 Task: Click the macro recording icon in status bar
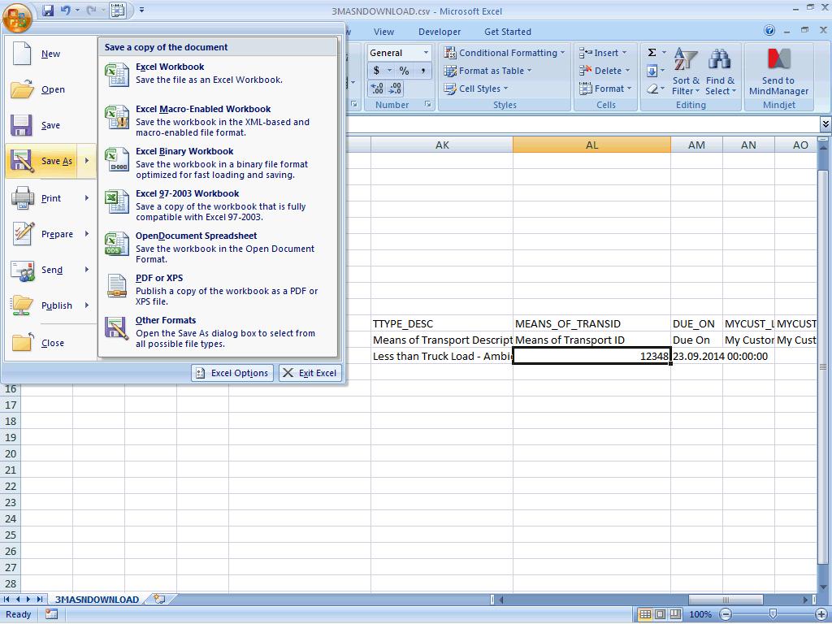[x=51, y=614]
